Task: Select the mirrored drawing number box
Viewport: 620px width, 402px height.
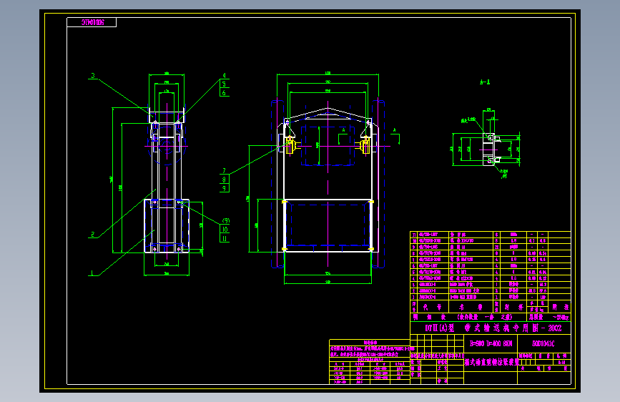Action: tap(92, 22)
